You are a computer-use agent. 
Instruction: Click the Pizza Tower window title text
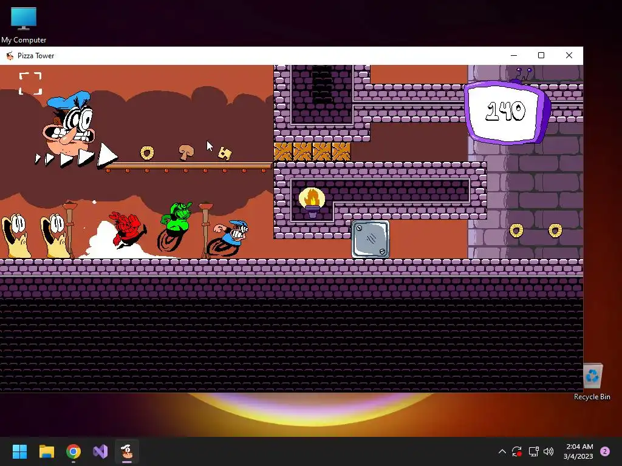point(36,56)
